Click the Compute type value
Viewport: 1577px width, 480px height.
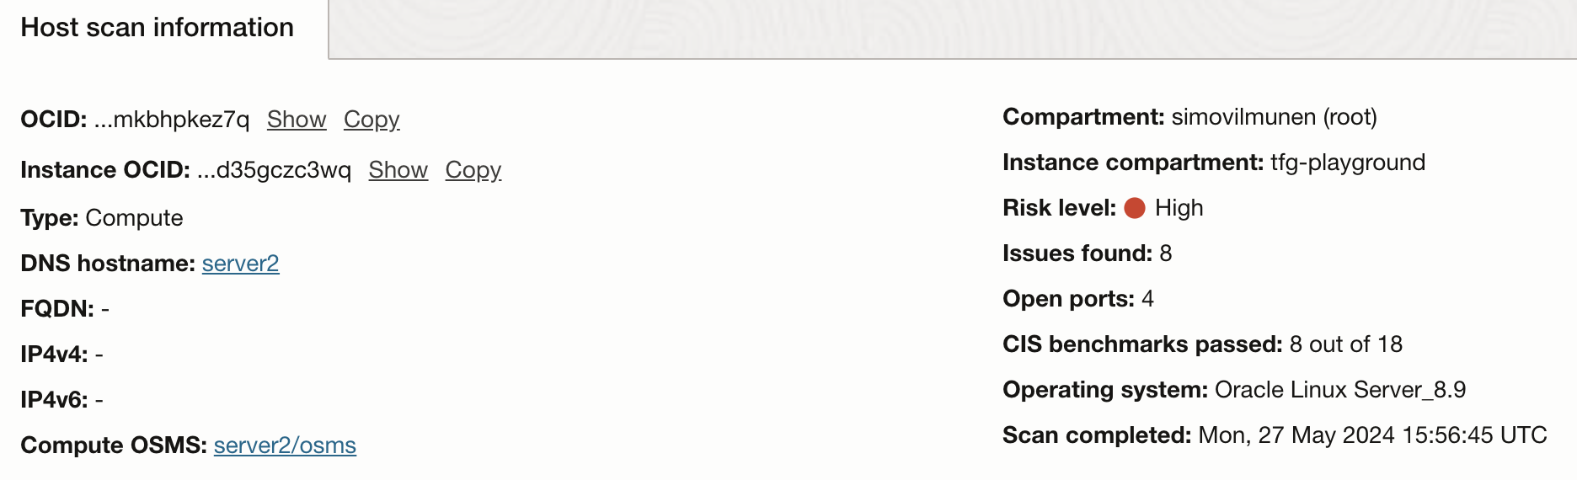coord(134,218)
